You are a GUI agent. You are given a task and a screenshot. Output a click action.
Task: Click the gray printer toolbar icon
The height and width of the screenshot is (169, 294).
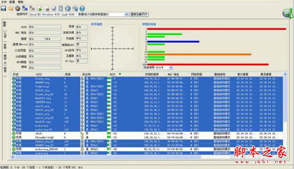click(46, 8)
